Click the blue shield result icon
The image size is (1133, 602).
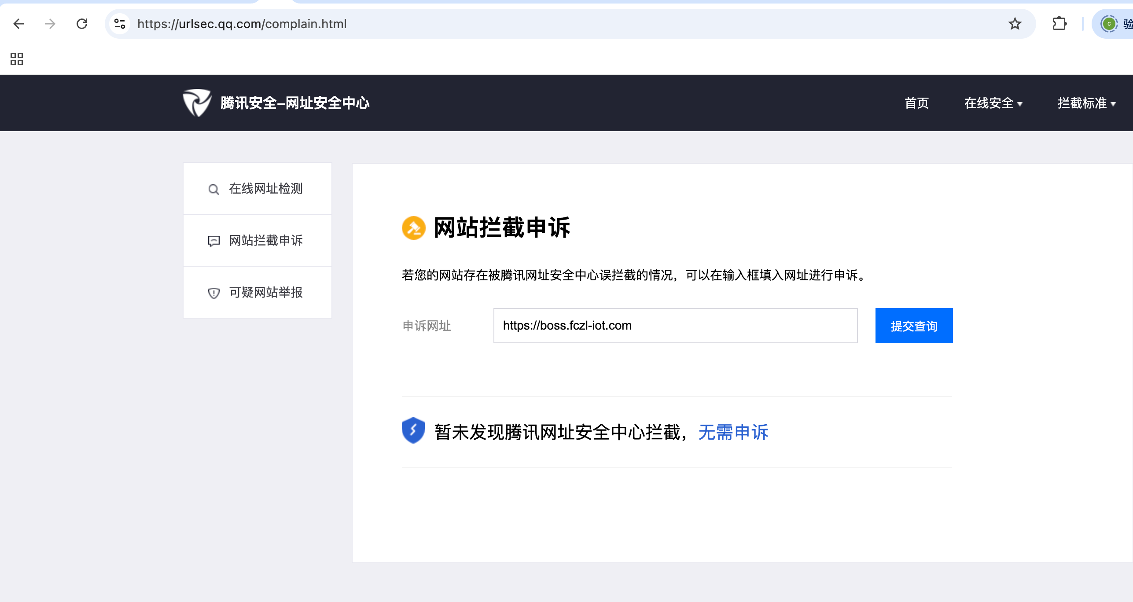[x=413, y=430]
